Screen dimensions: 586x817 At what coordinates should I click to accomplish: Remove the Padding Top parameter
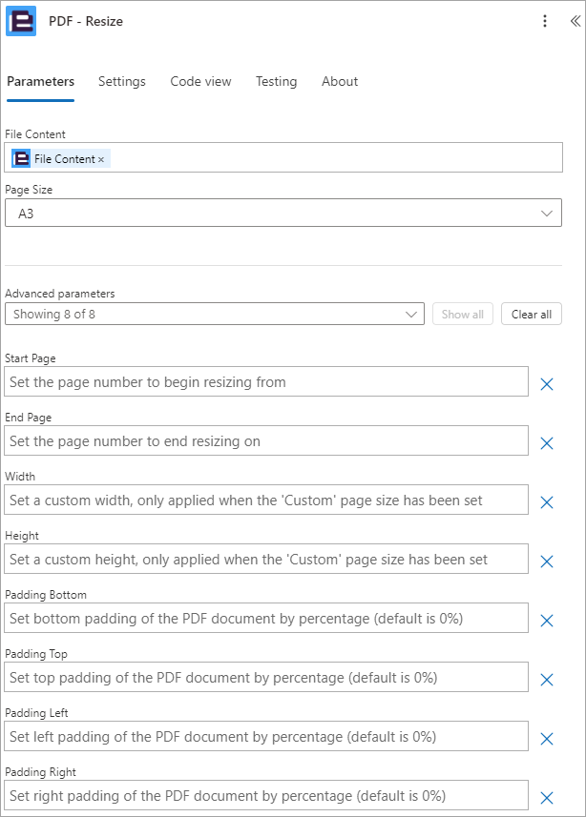point(547,680)
